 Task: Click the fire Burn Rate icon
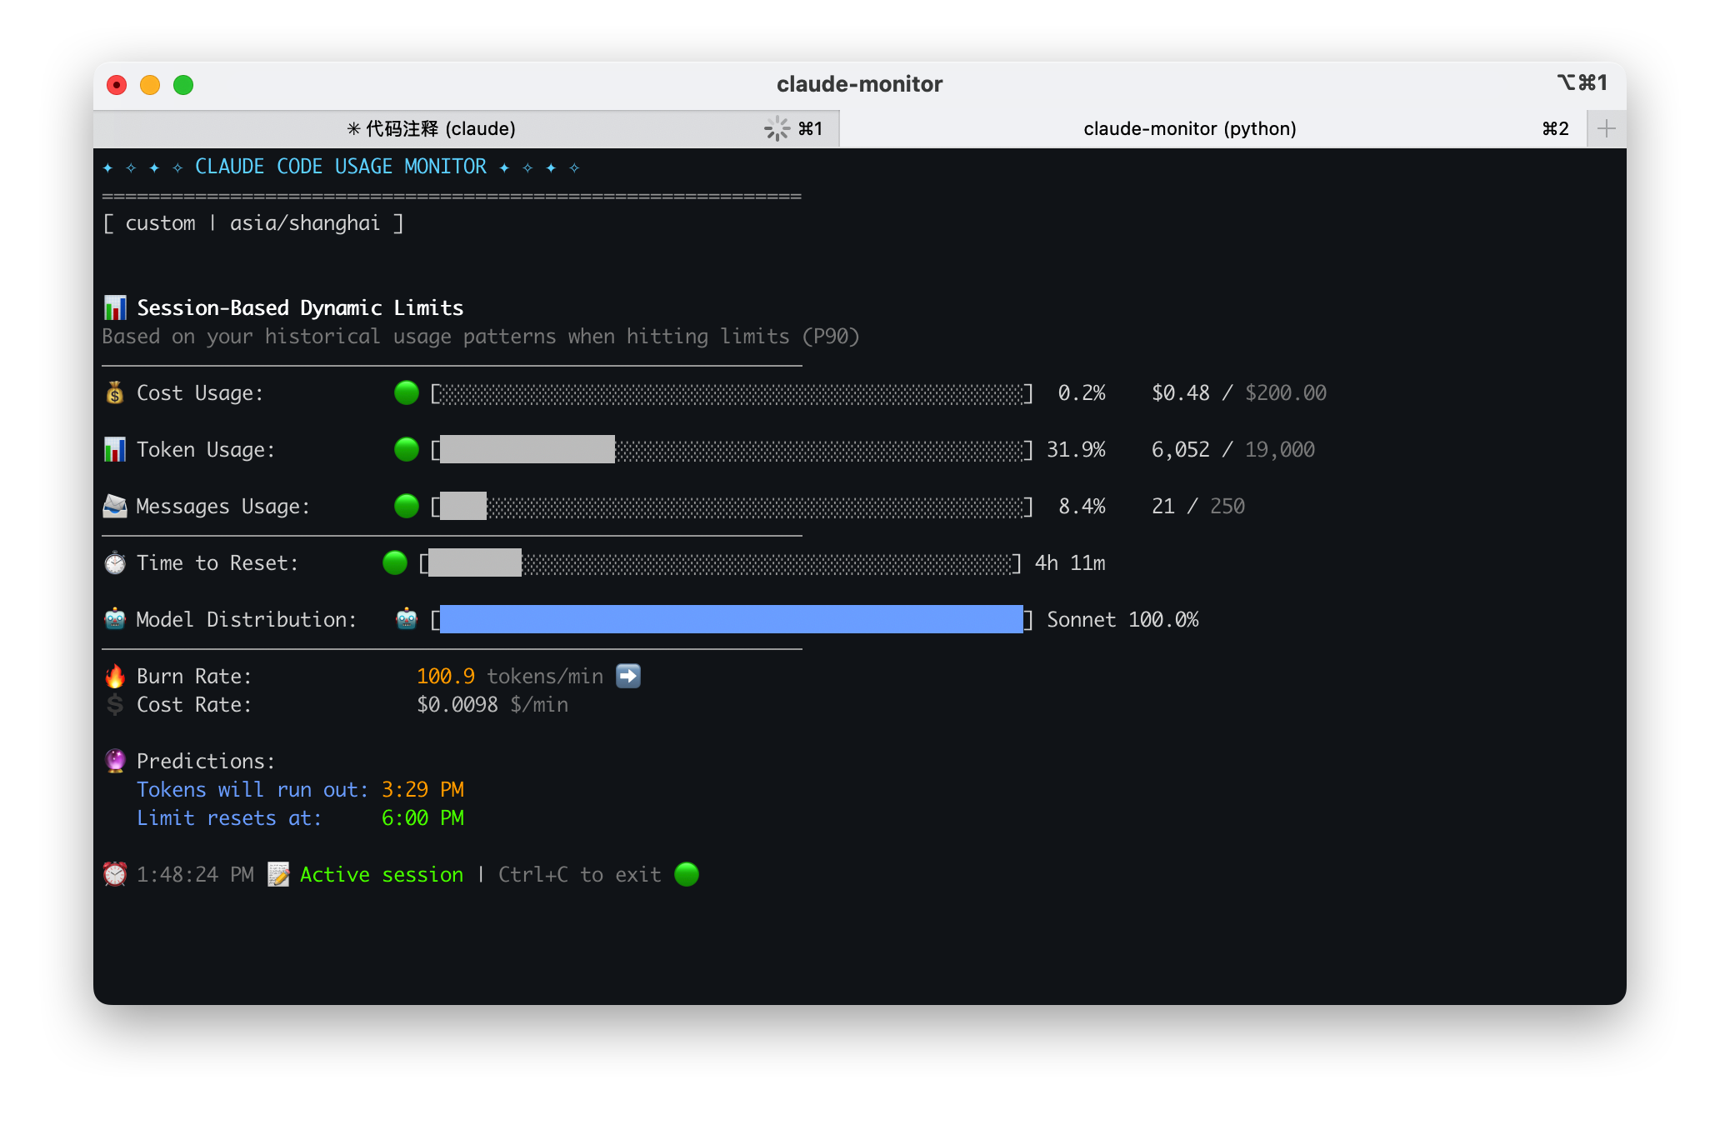[x=115, y=676]
